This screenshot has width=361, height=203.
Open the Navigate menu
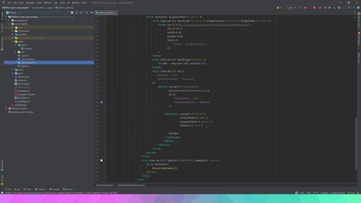[30, 2]
